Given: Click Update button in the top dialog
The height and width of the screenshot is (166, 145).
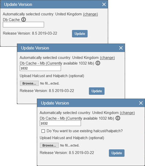Looking at the screenshot, I should pos(80,34).
